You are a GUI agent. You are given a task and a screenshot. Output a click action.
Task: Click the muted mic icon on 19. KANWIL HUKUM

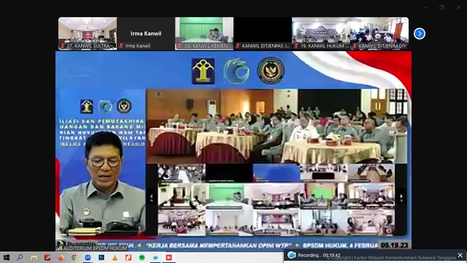coord(296,46)
